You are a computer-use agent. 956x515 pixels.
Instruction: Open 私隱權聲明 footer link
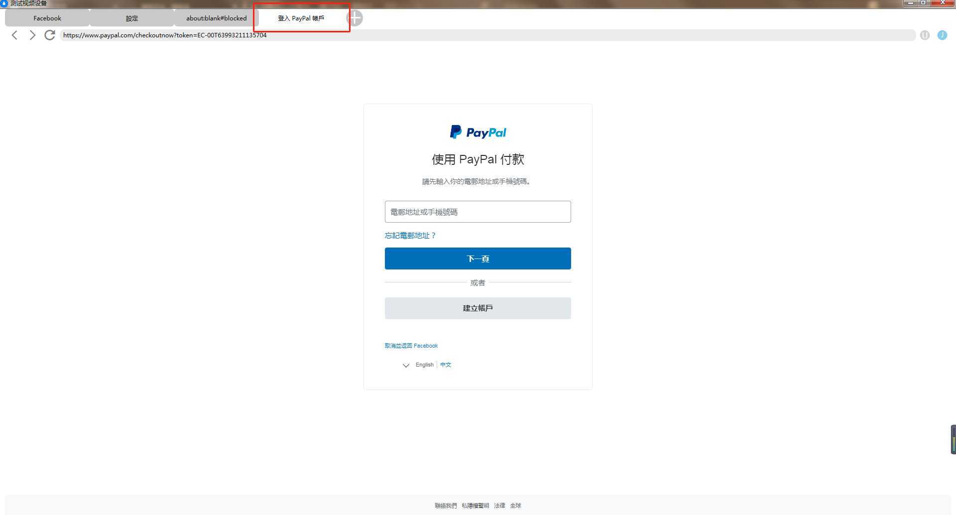click(x=475, y=506)
